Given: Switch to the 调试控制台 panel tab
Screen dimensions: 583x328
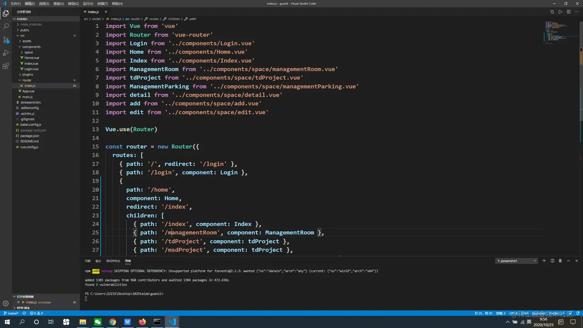Looking at the screenshot, I should pyautogui.click(x=113, y=261).
